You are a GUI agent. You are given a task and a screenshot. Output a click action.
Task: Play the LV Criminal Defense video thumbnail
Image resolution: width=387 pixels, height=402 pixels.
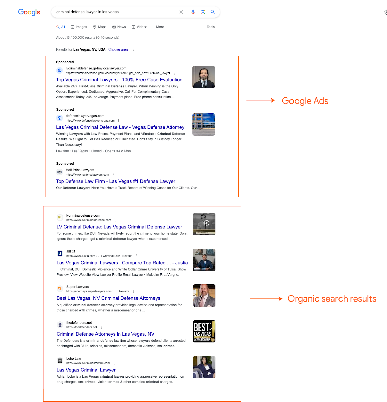click(x=207, y=223)
